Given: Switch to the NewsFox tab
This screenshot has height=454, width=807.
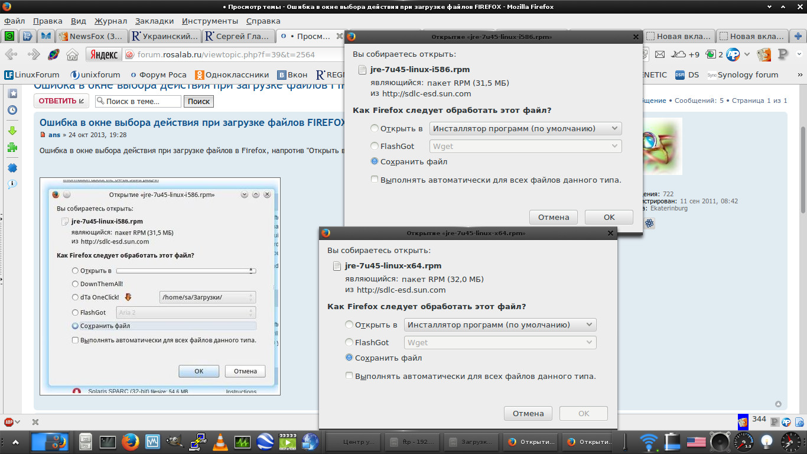Looking at the screenshot, I should 92,36.
